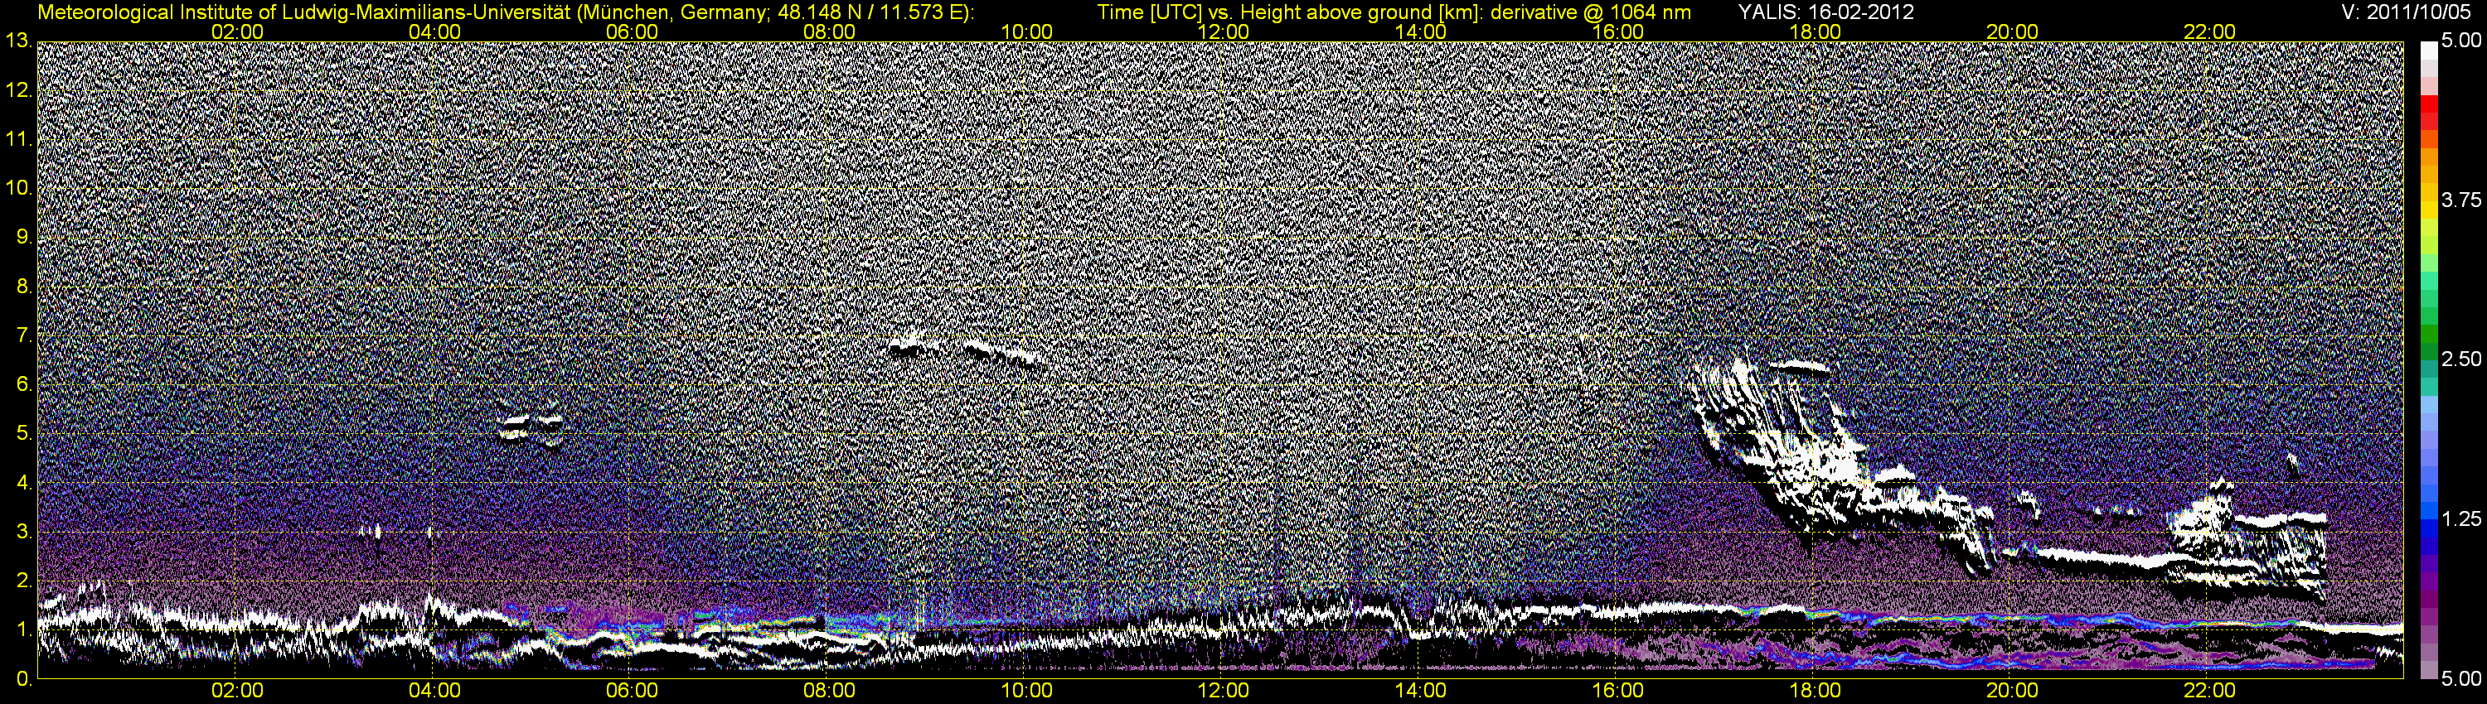This screenshot has height=704, width=2487.
Task: Click the 20:00 label on the bottom time axis
Action: [x=2012, y=691]
